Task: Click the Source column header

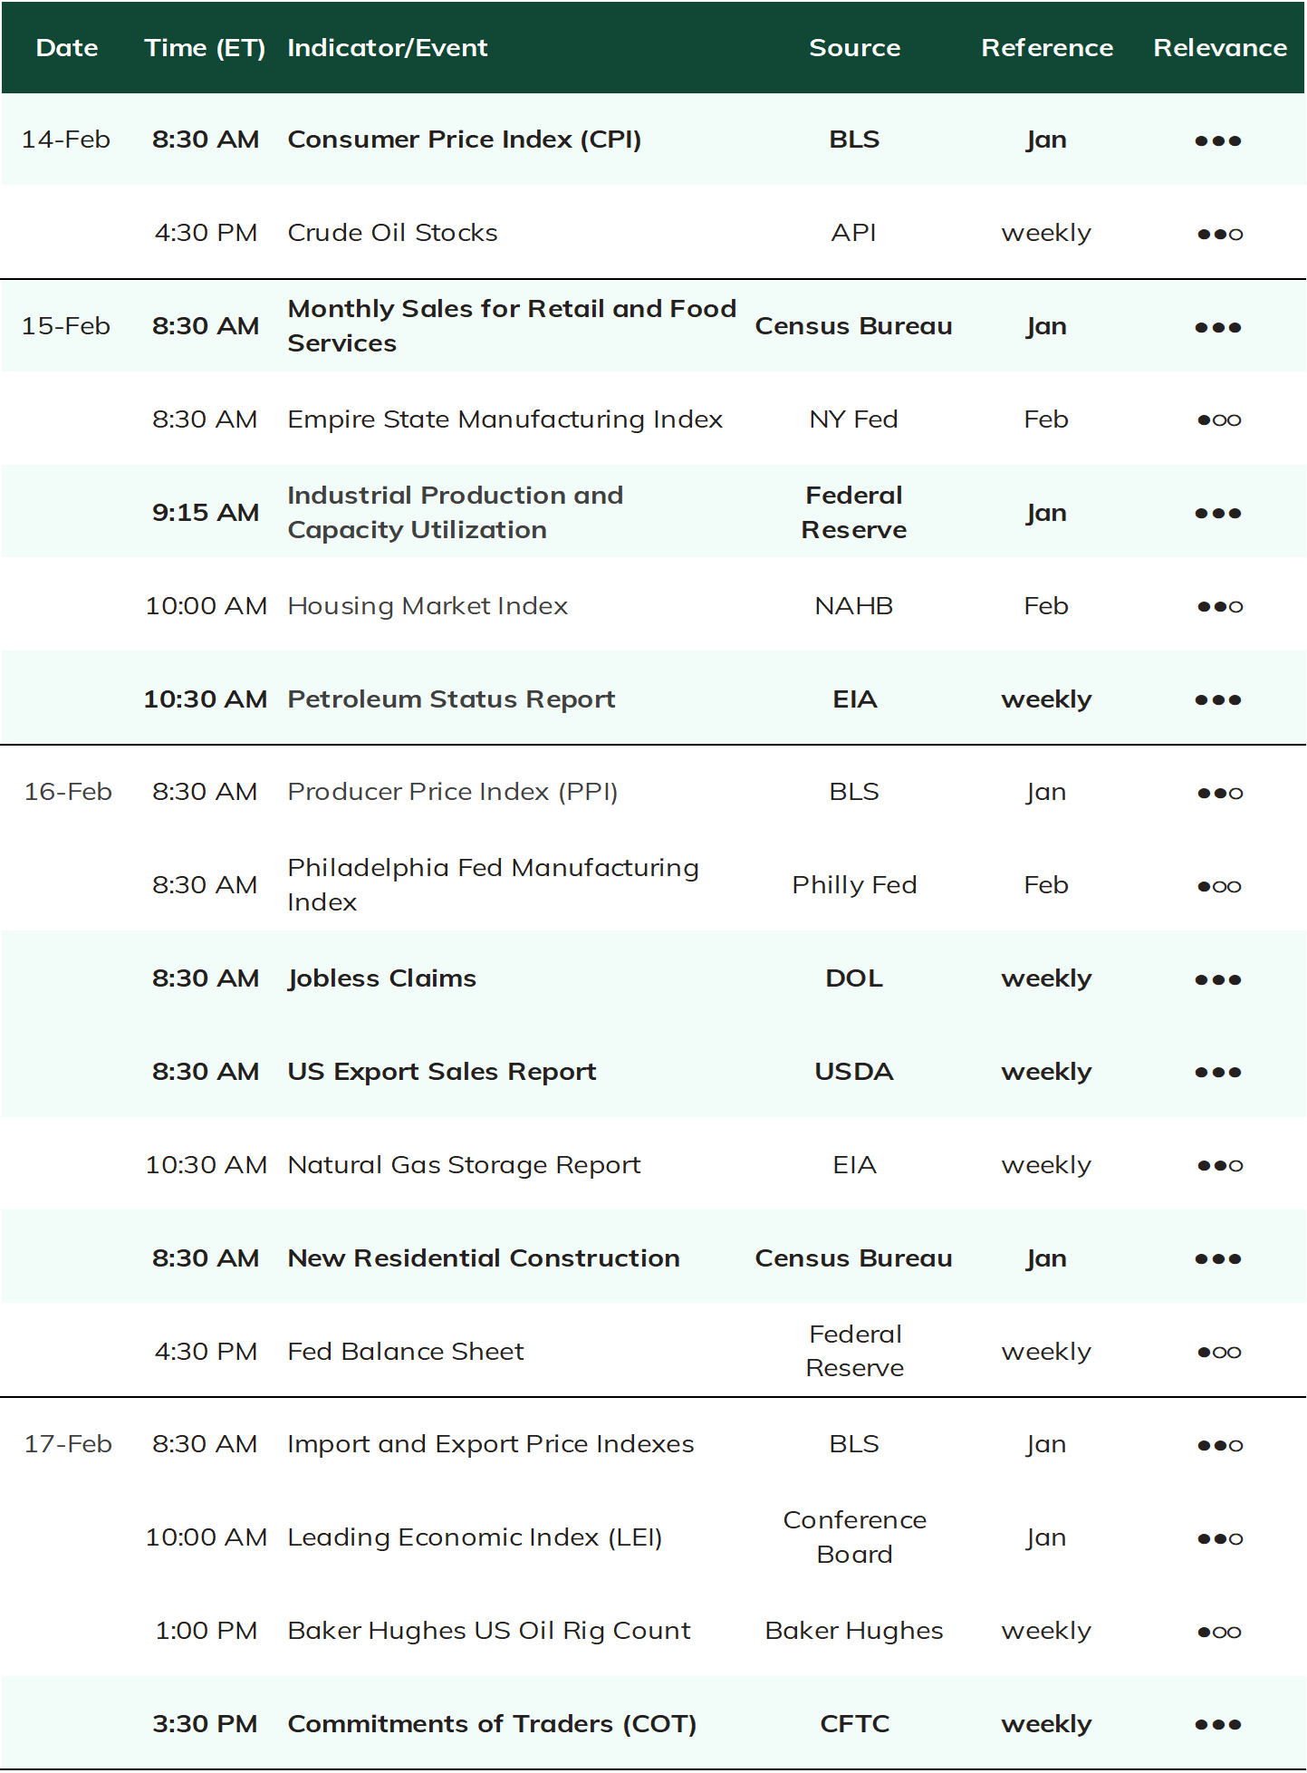Action: pyautogui.click(x=854, y=48)
